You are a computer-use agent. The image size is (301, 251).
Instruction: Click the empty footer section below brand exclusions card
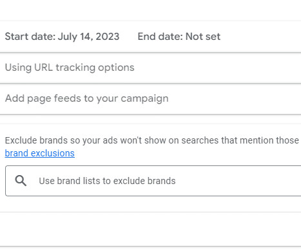pos(150,229)
